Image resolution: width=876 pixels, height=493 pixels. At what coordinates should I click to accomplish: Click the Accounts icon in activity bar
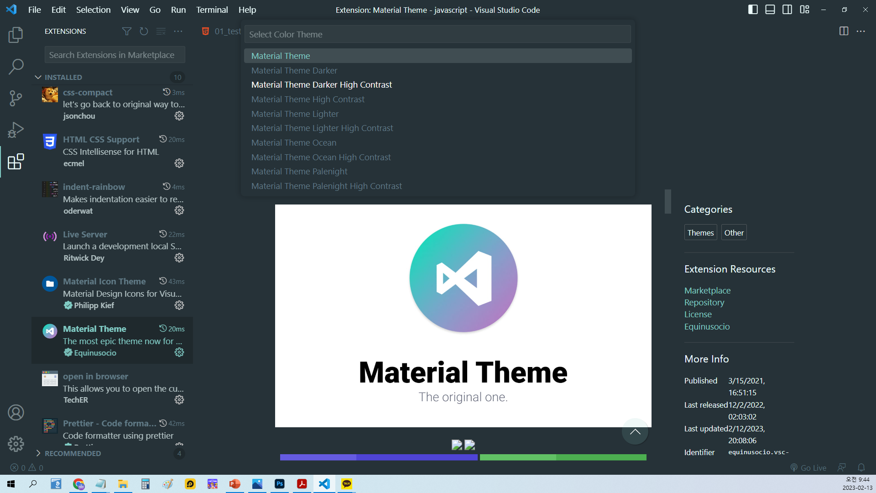coord(16,413)
